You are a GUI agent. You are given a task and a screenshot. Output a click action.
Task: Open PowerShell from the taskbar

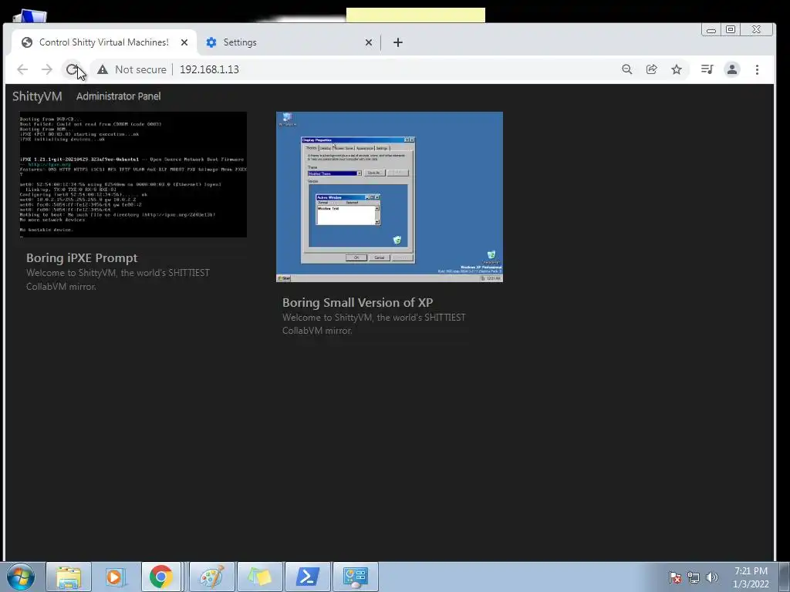[x=307, y=577]
